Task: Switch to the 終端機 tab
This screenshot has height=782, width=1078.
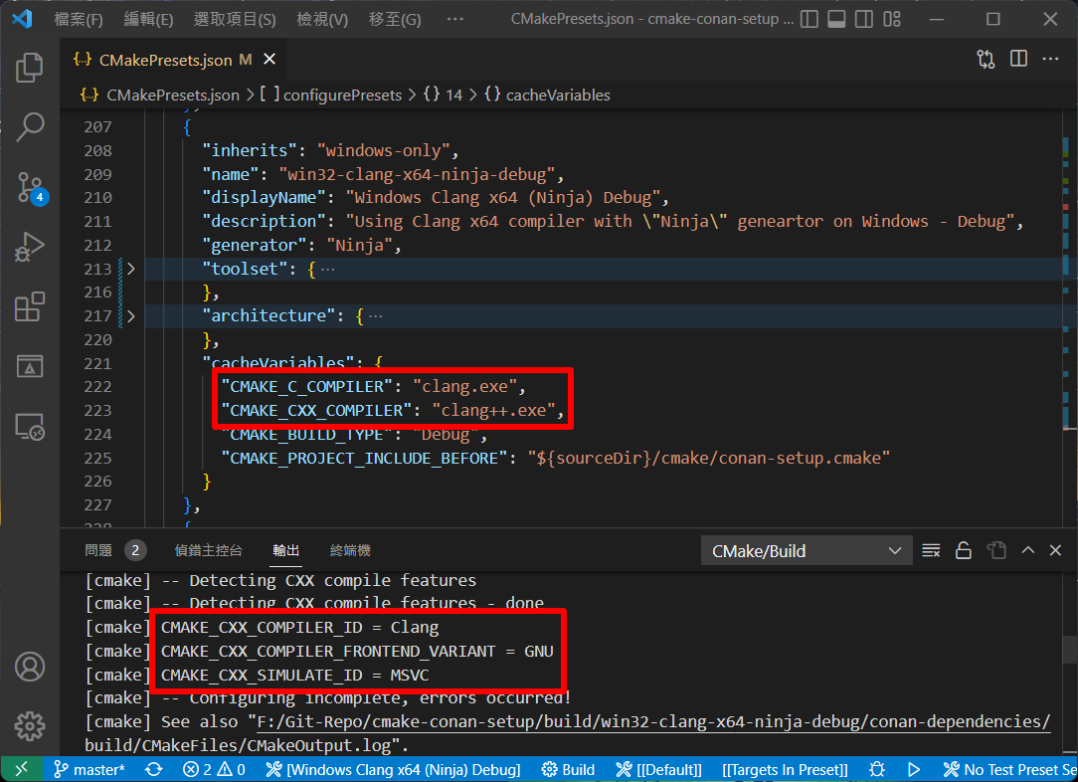Action: (x=351, y=550)
